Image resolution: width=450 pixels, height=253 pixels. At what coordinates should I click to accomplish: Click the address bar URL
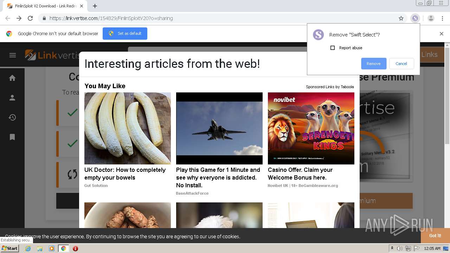[111, 18]
